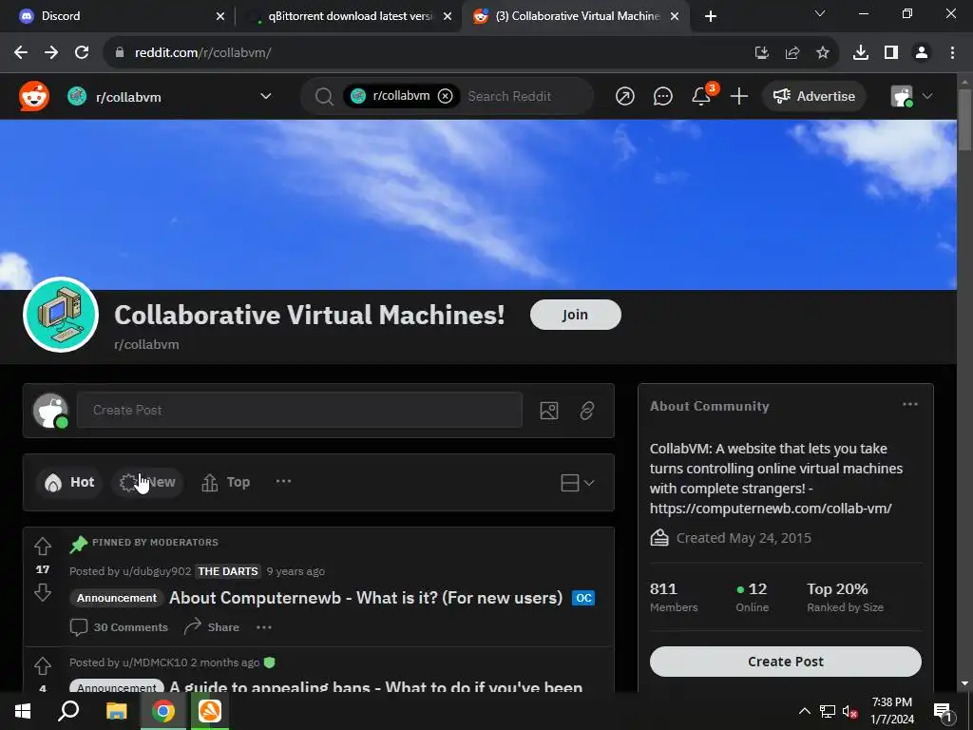Open Chrome three-dot menu

point(952,53)
